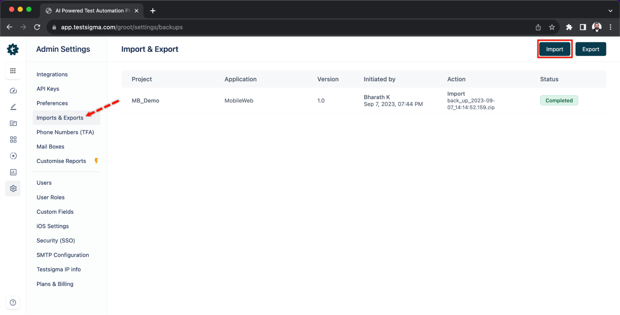Click the Action column header

click(456, 79)
